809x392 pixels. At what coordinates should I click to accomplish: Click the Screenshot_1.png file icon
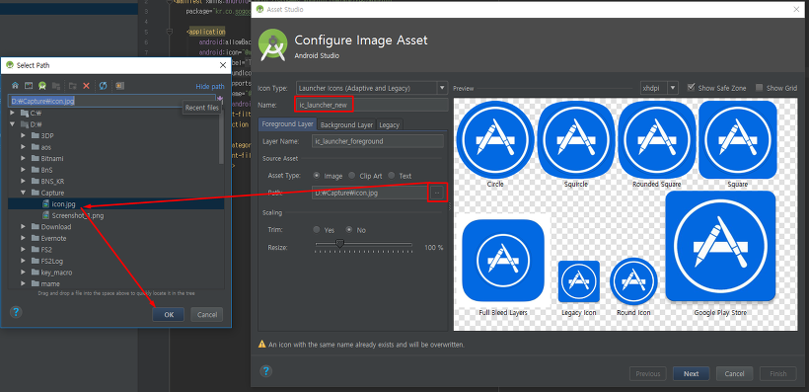tap(46, 216)
